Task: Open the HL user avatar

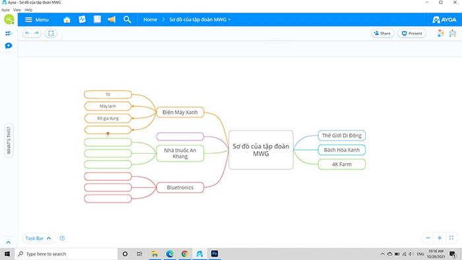Action: click(9, 19)
